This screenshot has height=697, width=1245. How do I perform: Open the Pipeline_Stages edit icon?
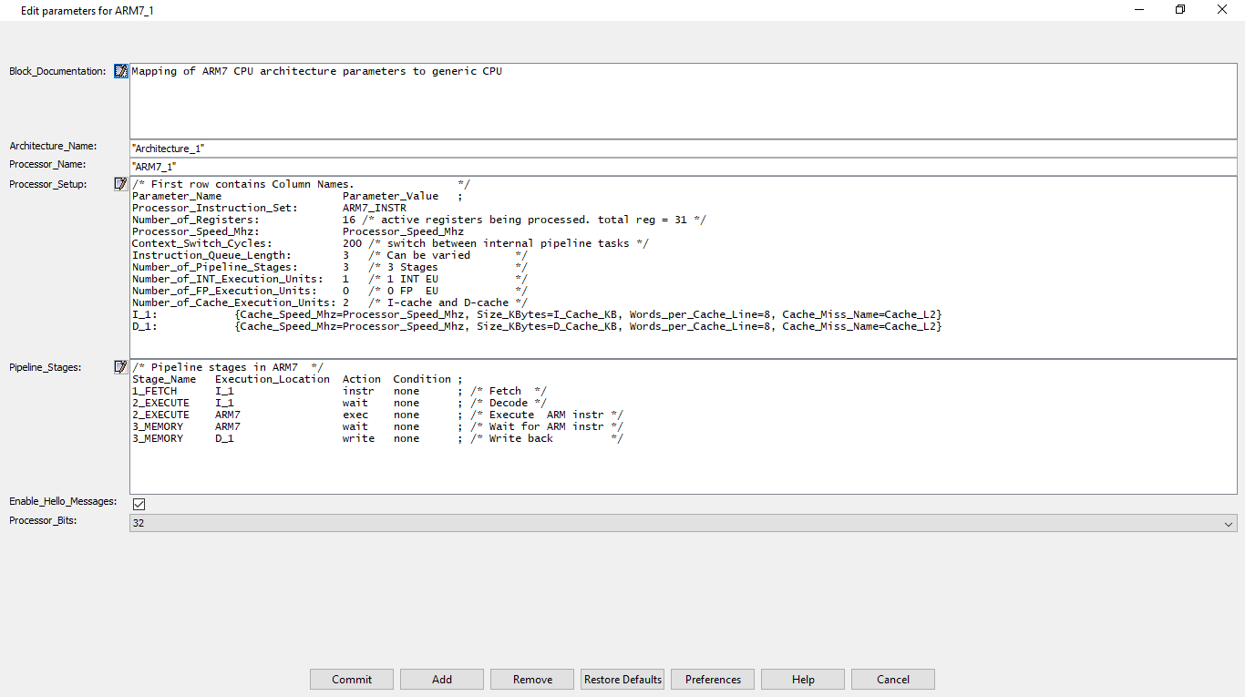tap(121, 367)
